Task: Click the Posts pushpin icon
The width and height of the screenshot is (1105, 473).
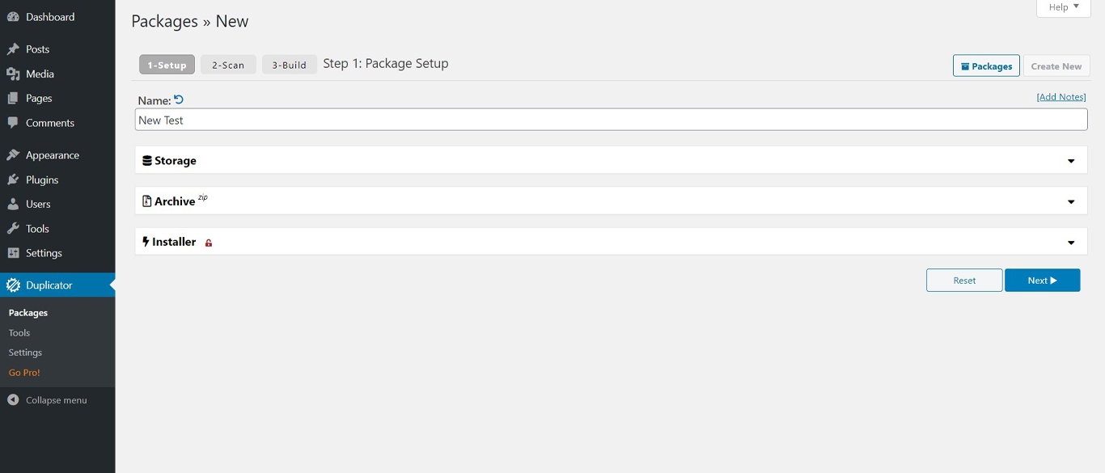Action: coord(13,49)
